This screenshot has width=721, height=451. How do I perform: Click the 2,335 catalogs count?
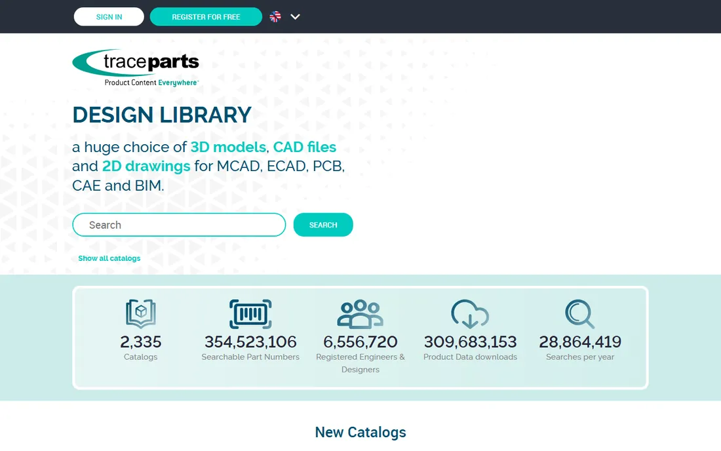pyautogui.click(x=141, y=342)
